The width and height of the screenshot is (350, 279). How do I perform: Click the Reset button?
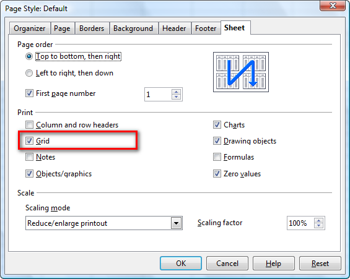320,263
